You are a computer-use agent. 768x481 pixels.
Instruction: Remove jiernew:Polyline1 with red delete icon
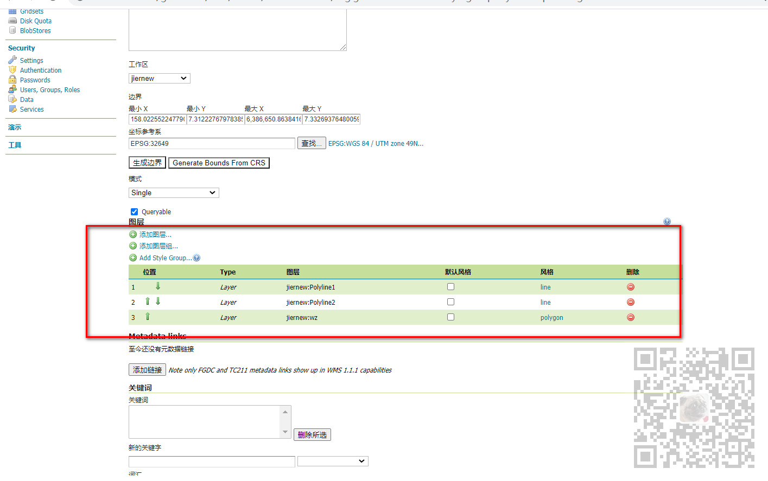(x=631, y=287)
